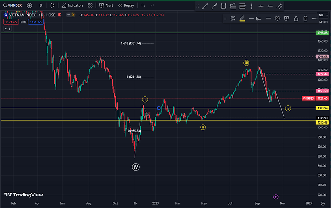Select the Horizontal Ray tool
The width and height of the screenshot is (331, 208).
(x=270, y=6)
